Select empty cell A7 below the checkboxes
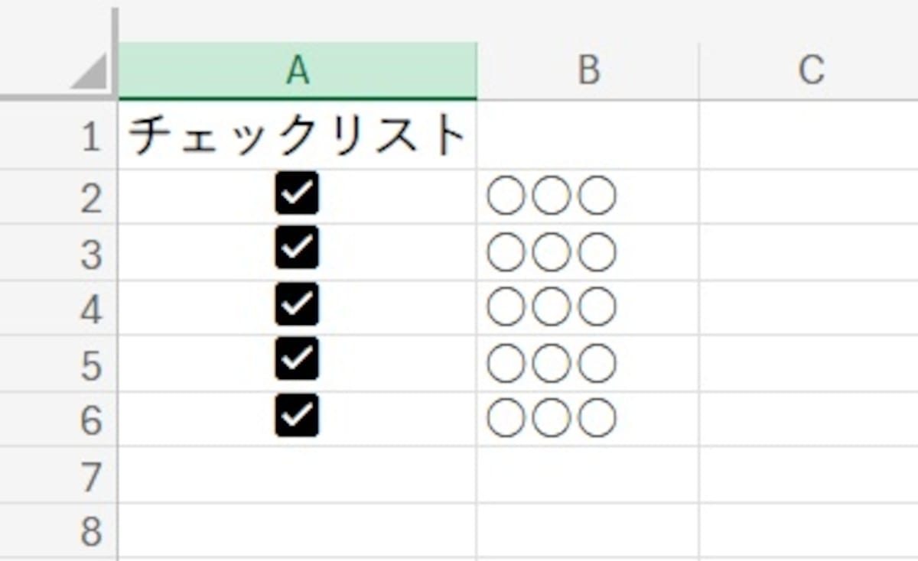The height and width of the screenshot is (561, 918). pyautogui.click(x=298, y=474)
